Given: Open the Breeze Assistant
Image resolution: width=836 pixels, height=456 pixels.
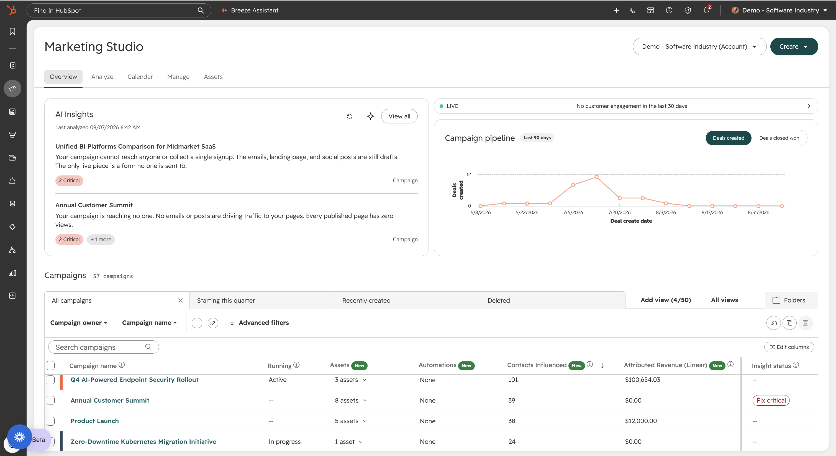Looking at the screenshot, I should click(250, 10).
